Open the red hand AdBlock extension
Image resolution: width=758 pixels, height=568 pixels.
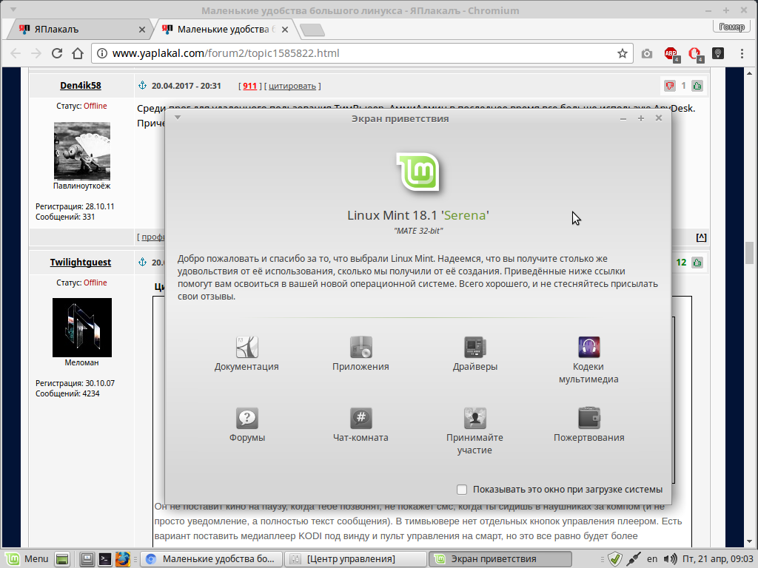[x=695, y=53]
